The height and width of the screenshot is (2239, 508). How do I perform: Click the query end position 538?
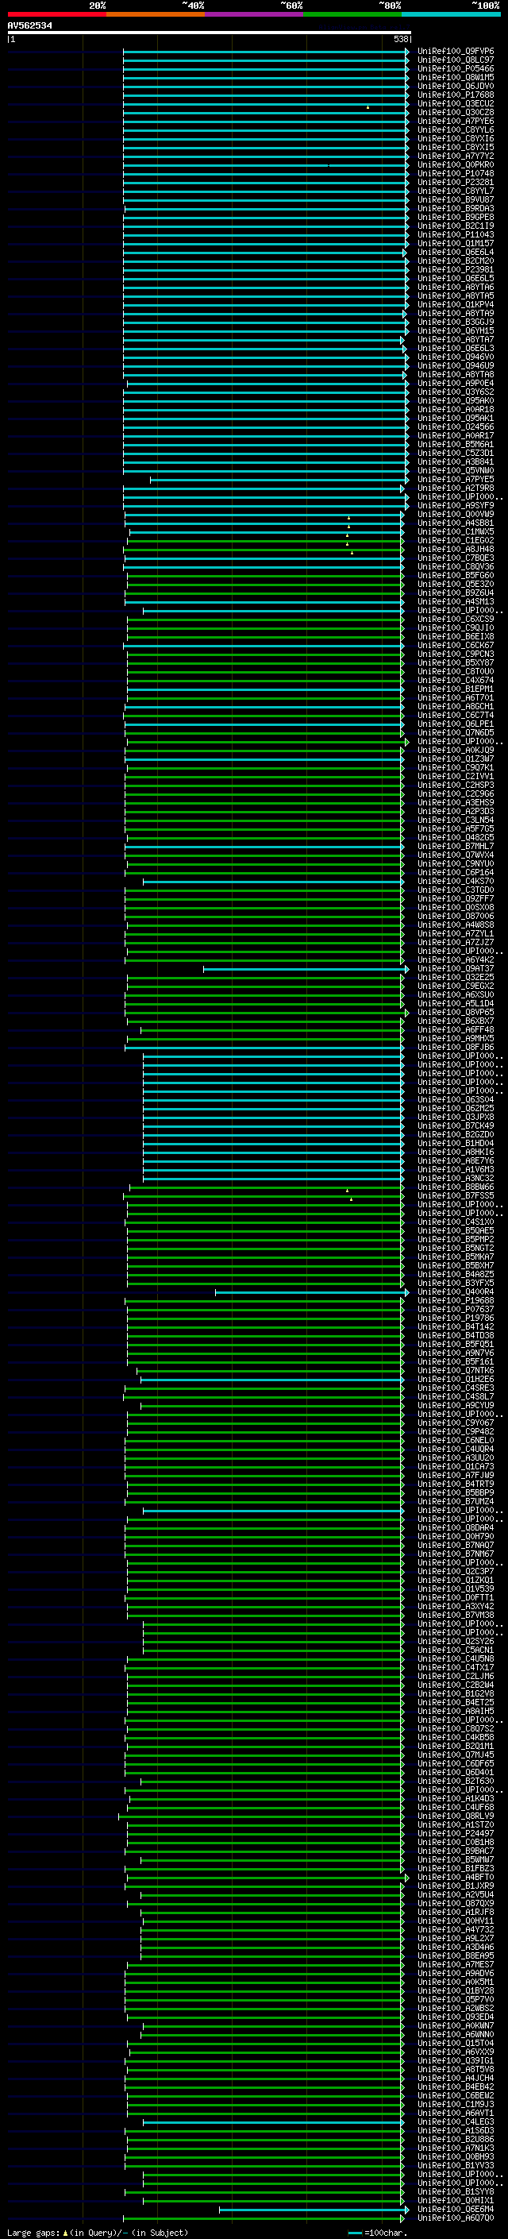[x=400, y=39]
